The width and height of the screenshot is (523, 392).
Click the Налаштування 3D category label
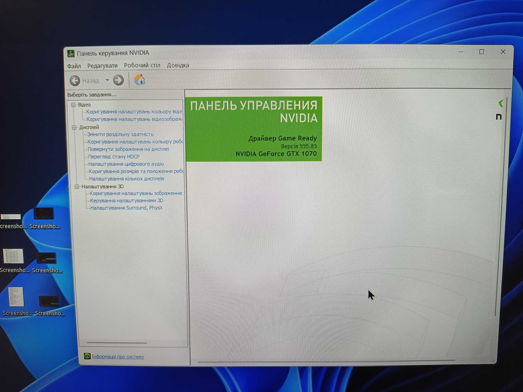(x=103, y=187)
